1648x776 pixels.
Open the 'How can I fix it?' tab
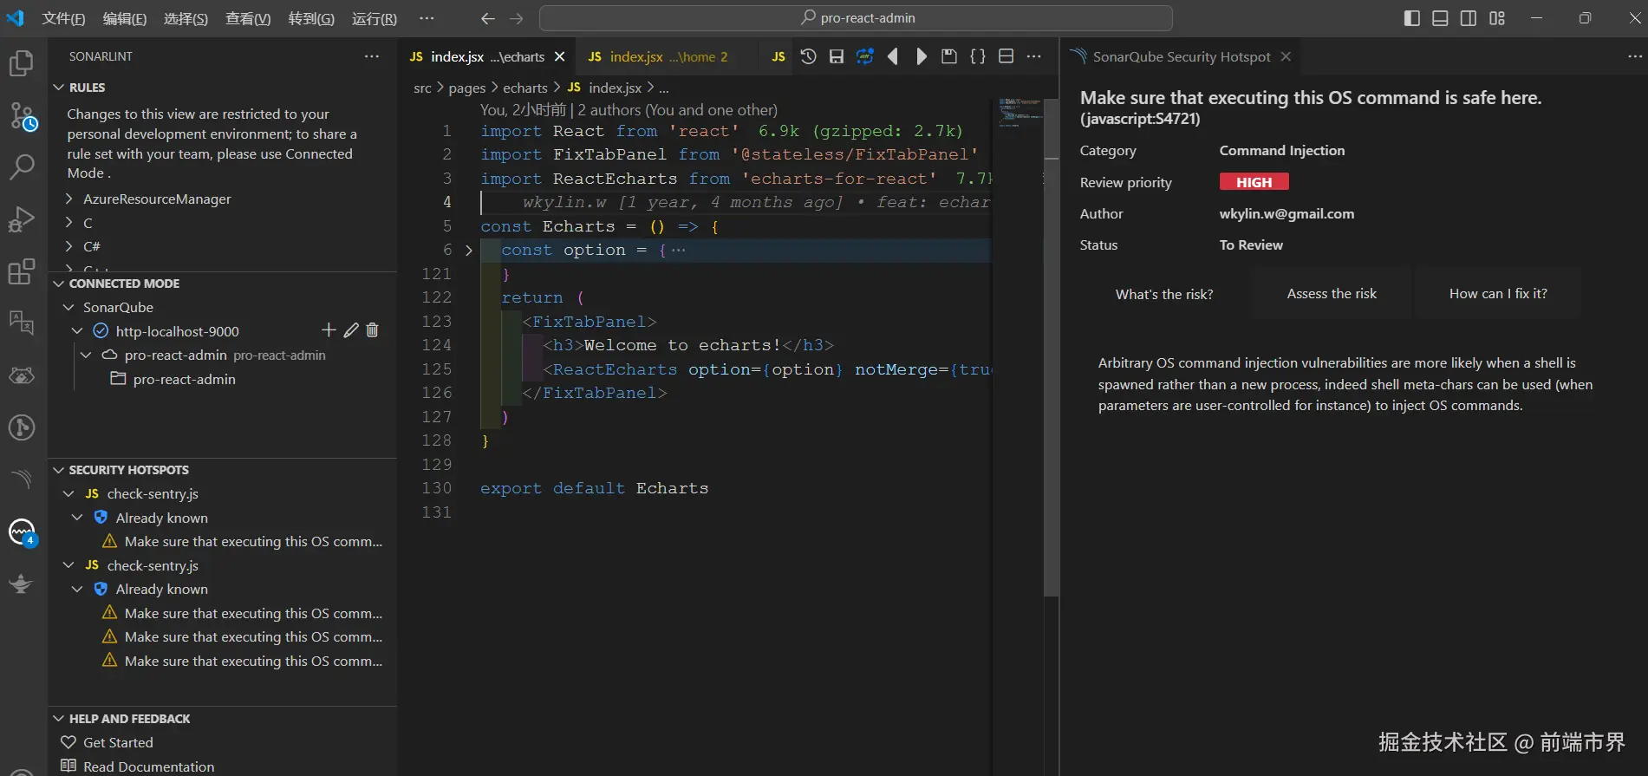(x=1497, y=294)
